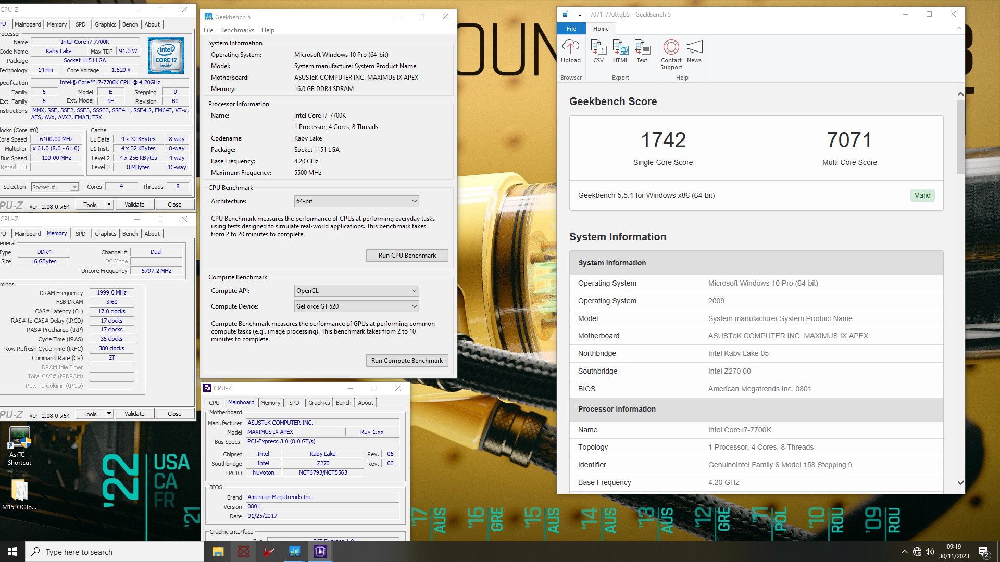Collapse the Geekbench ribbon with the chevron
The width and height of the screenshot is (1000, 562).
point(959,29)
